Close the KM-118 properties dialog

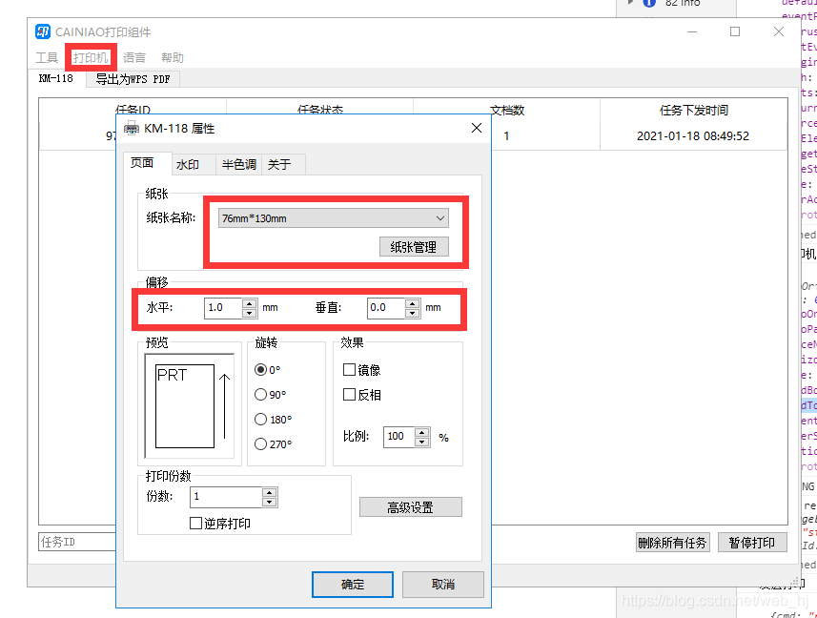[x=477, y=128]
